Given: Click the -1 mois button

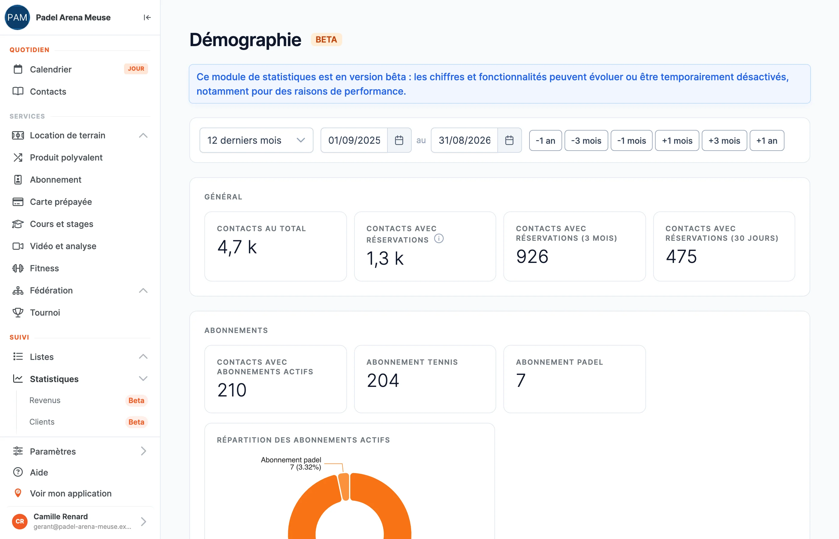Looking at the screenshot, I should tap(631, 141).
